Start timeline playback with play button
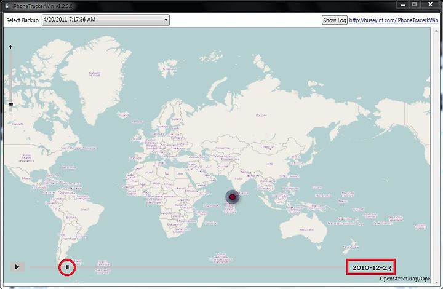 17,267
